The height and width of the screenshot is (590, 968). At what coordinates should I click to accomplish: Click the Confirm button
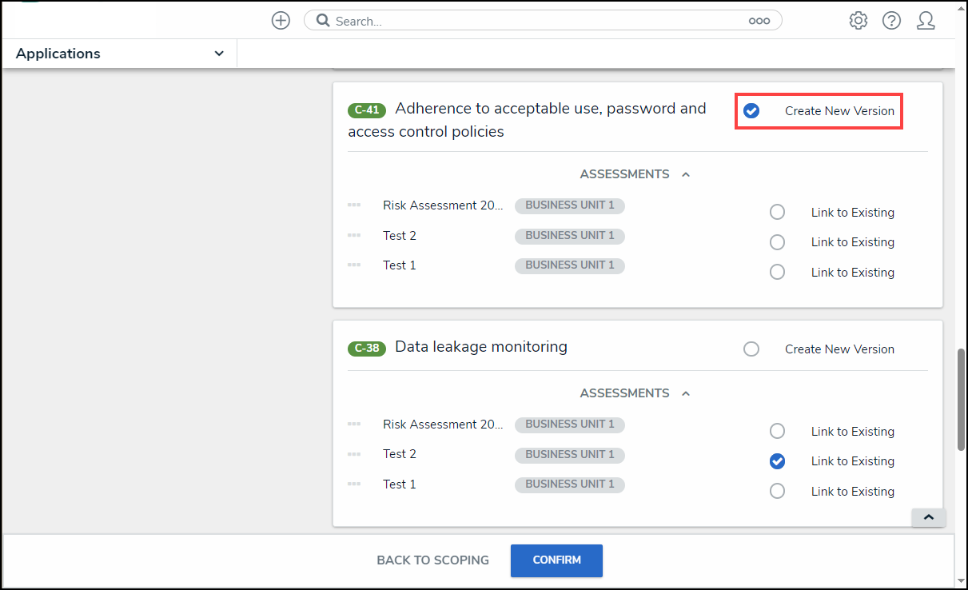pyautogui.click(x=556, y=560)
